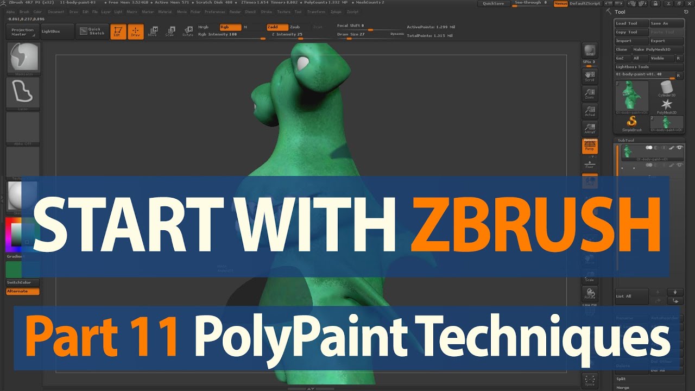Toggle eye visibility of second subtool
Screen dimensions: 695x391
click(679, 165)
